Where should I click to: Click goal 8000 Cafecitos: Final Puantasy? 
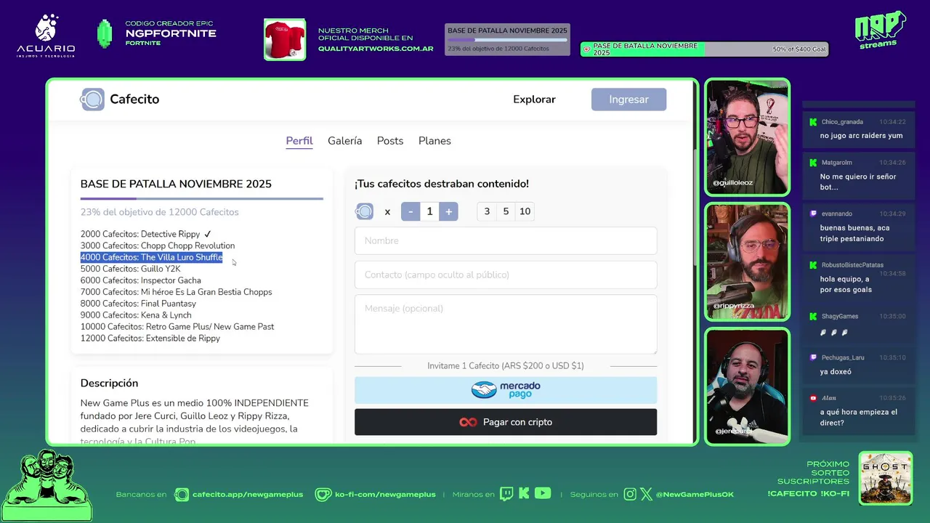click(138, 304)
